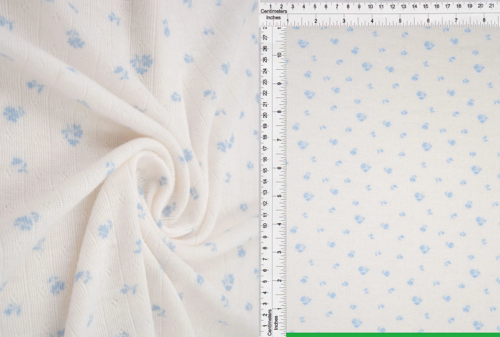The image size is (500, 337).
Task: Click the vertical "Inches" label on the left ruler
Action: (276, 323)
